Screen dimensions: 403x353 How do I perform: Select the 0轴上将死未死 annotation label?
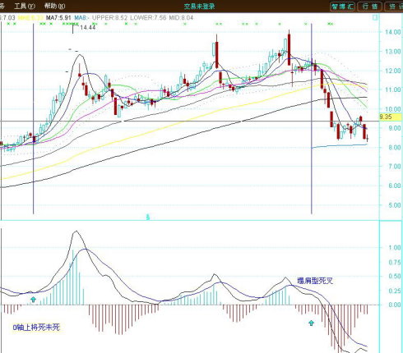(x=36, y=328)
